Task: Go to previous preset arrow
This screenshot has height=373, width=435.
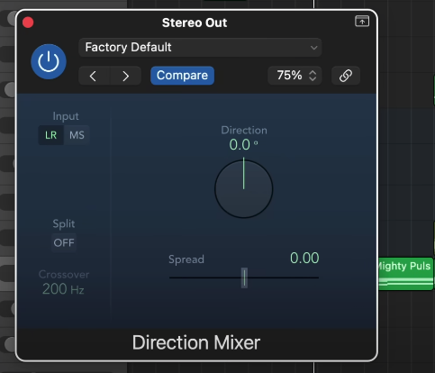Action: 94,76
